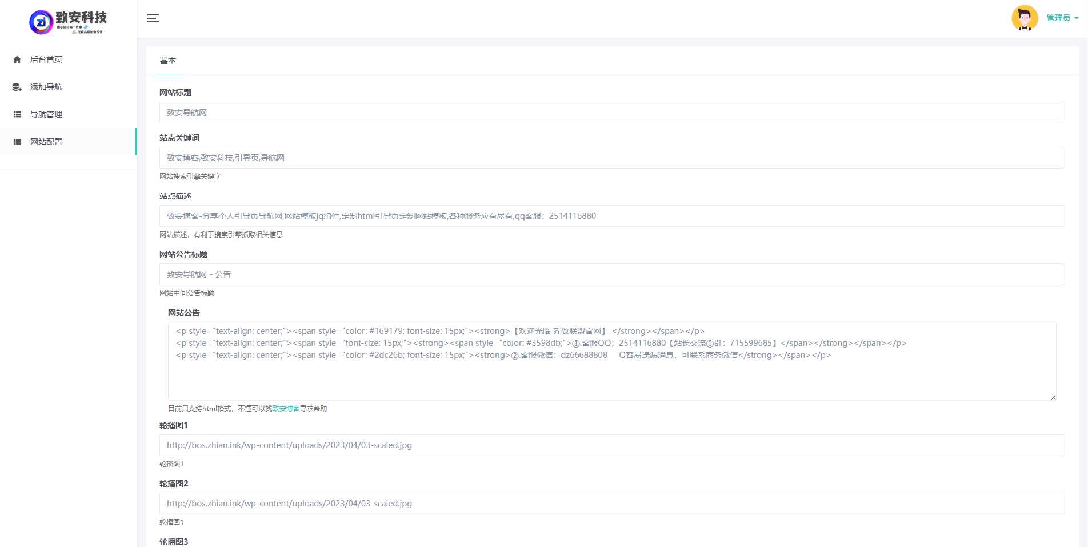
Task: Go to 导航管理 in sidebar
Action: click(46, 114)
